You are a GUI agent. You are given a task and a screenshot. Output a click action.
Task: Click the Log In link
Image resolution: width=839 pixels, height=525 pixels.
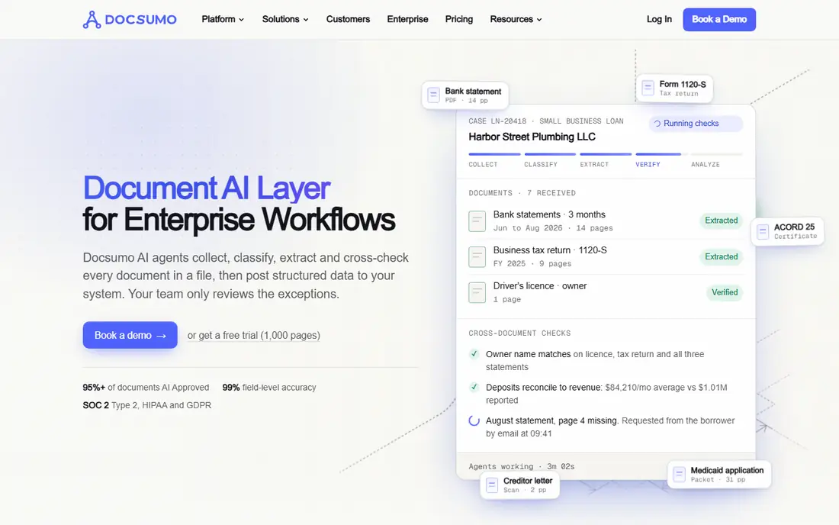659,19
